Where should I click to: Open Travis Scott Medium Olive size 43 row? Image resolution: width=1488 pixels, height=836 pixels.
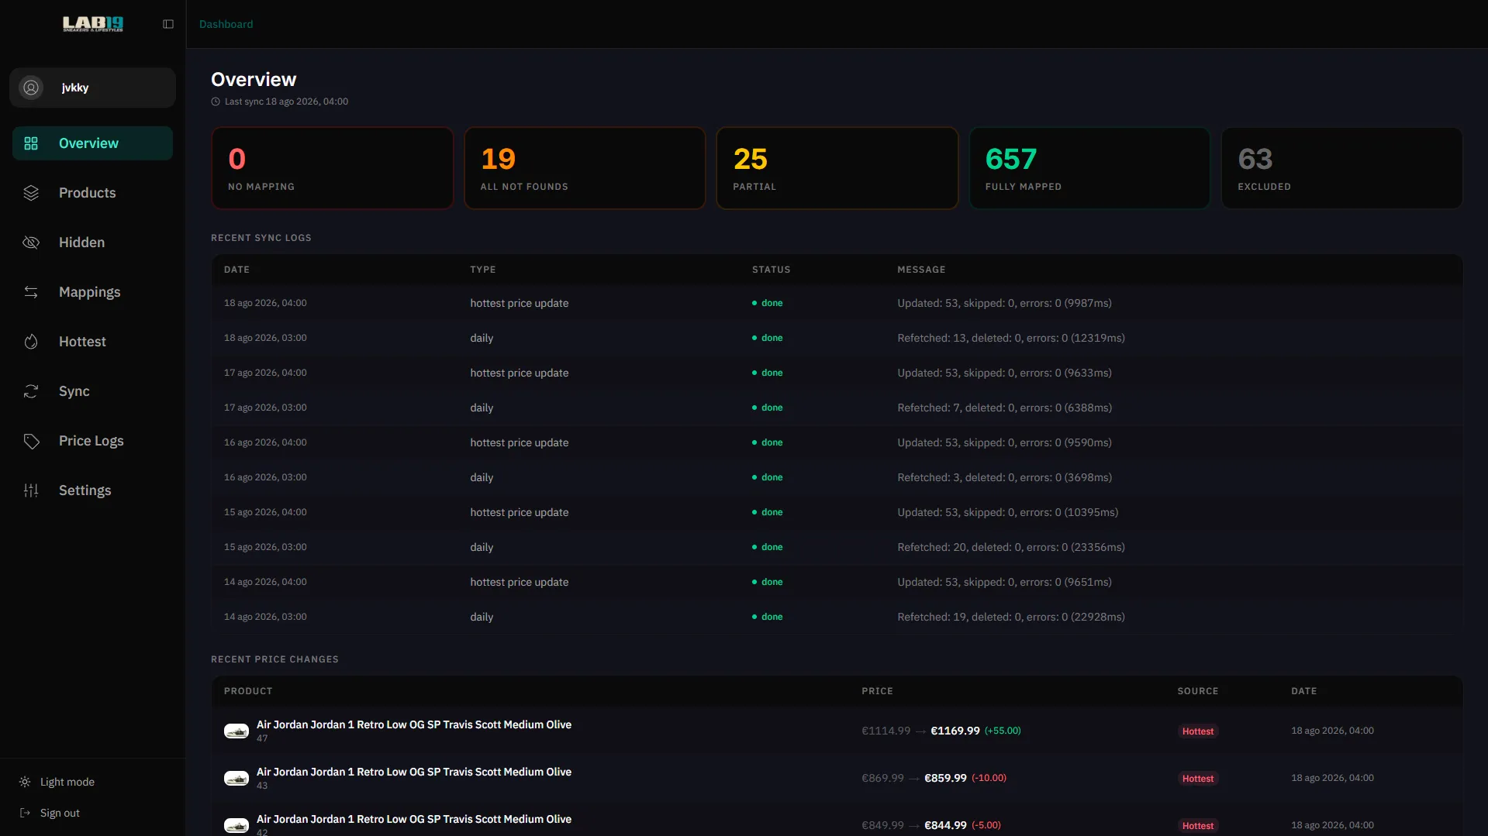tap(837, 778)
